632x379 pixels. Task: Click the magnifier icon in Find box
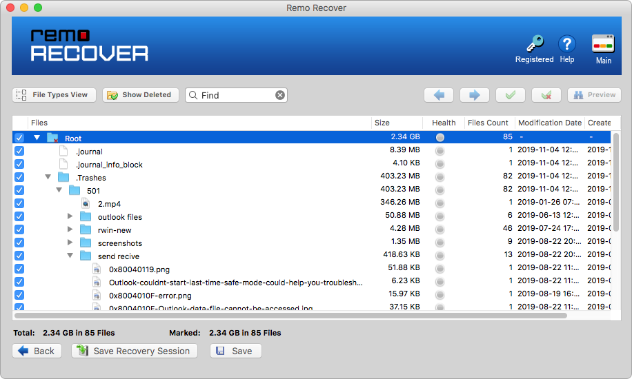coord(193,95)
